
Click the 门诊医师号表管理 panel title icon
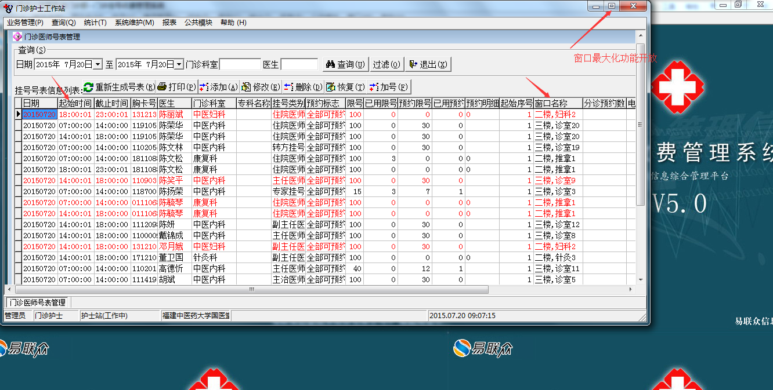tap(17, 37)
